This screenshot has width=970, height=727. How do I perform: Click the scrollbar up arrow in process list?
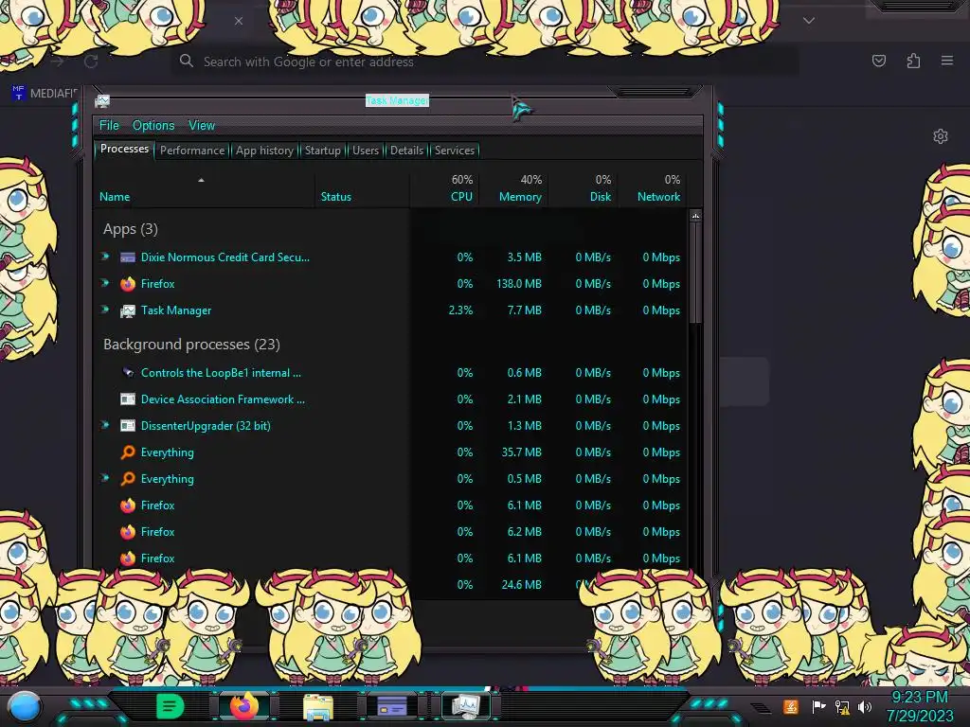click(696, 217)
